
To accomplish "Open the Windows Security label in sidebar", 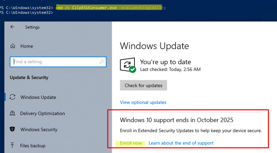I will [39, 130].
